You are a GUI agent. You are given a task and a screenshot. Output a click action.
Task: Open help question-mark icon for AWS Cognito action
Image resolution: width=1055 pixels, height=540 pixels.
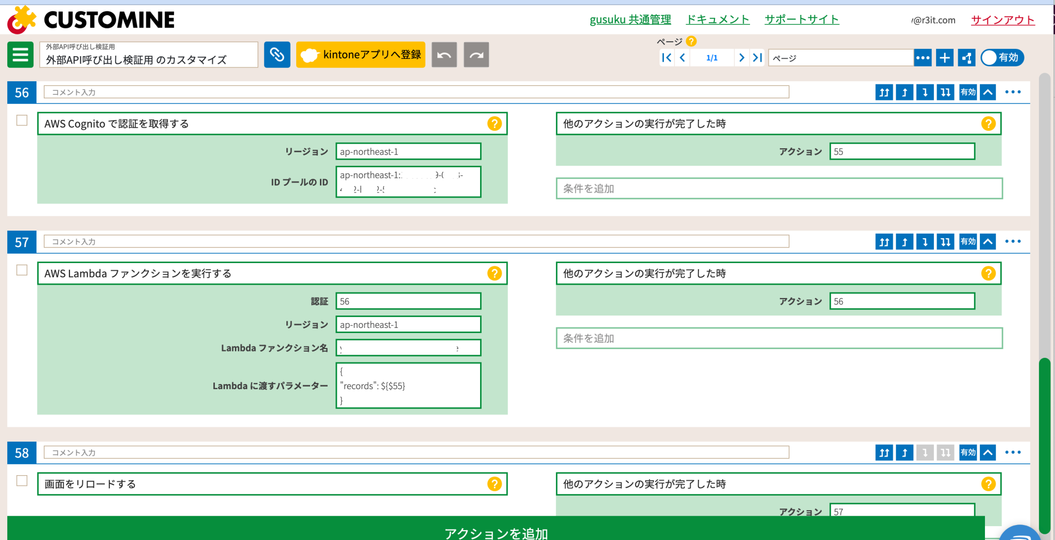click(x=494, y=123)
